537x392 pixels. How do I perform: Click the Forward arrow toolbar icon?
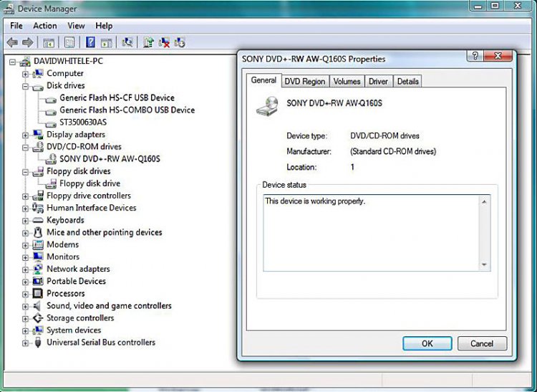[28, 42]
